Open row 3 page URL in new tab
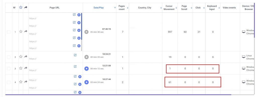Viewport: 257px width, 97px height. click(75, 67)
